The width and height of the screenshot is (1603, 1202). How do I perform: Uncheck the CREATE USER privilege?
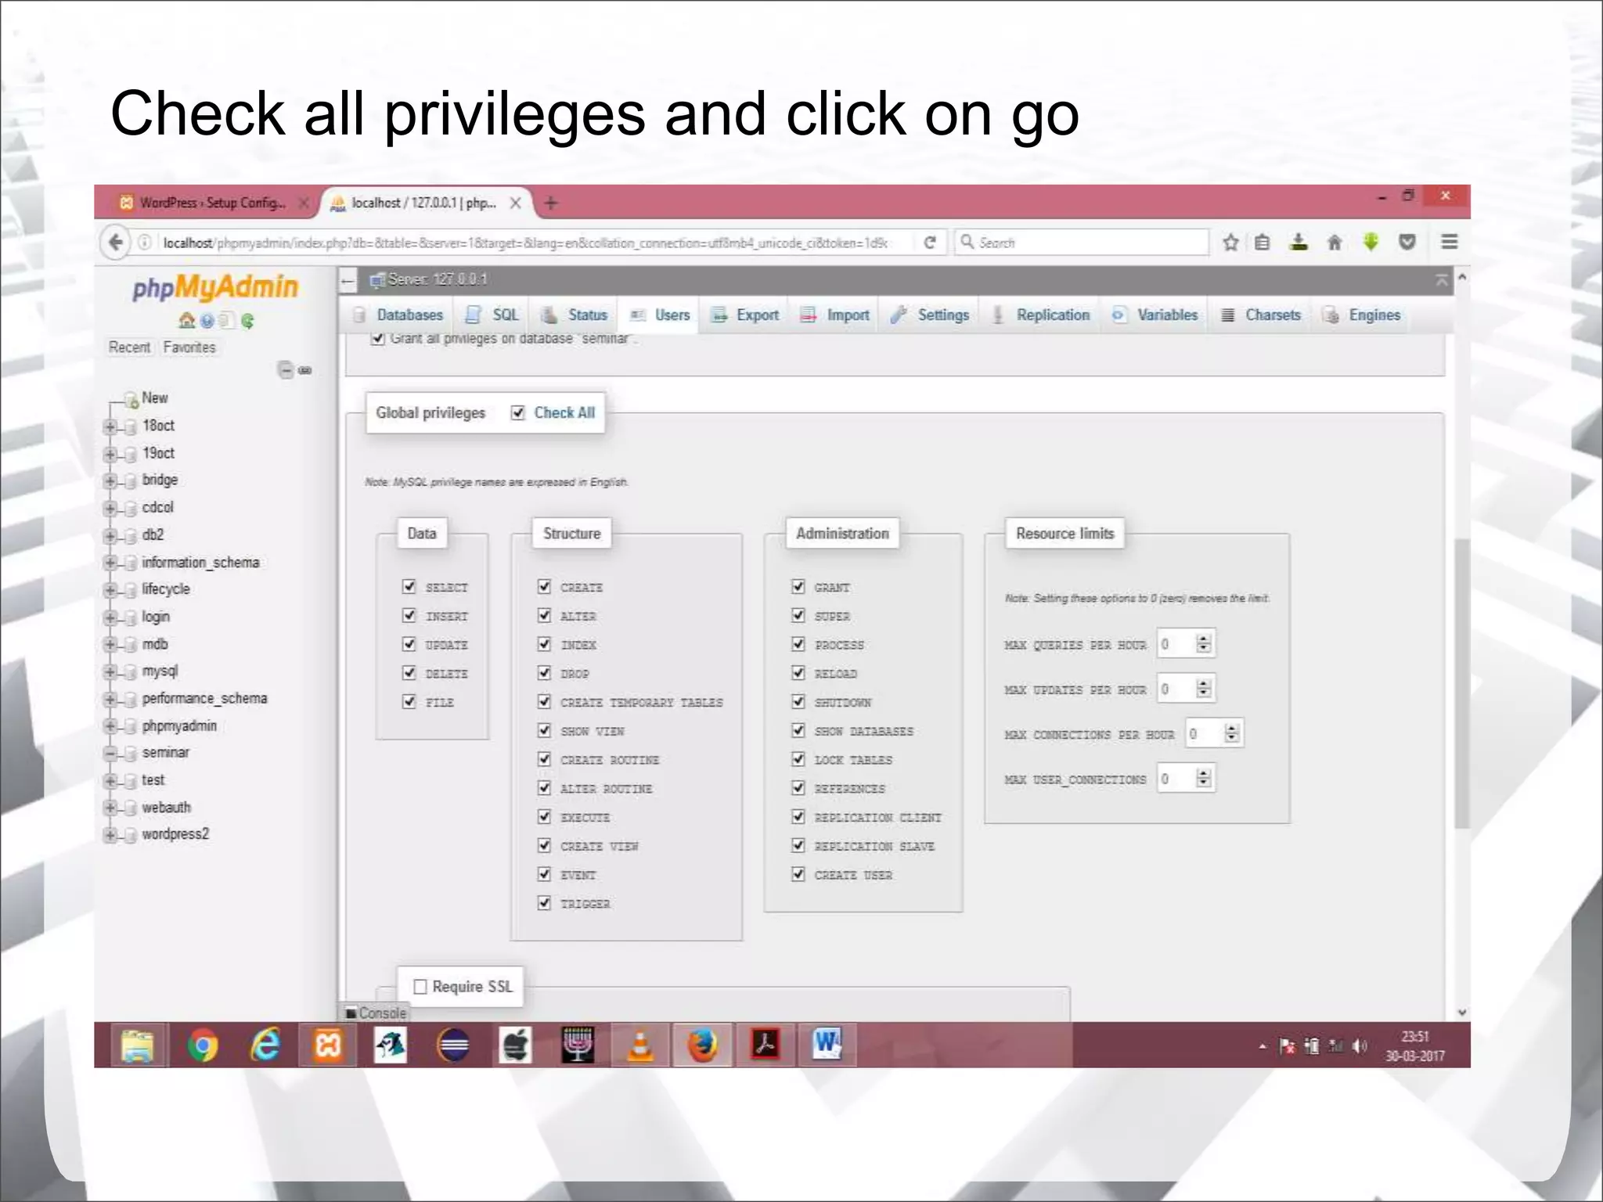[798, 874]
